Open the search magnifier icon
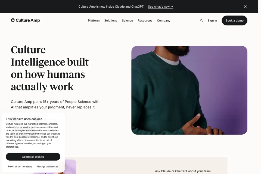The height and width of the screenshot is (174, 261). tap(201, 20)
